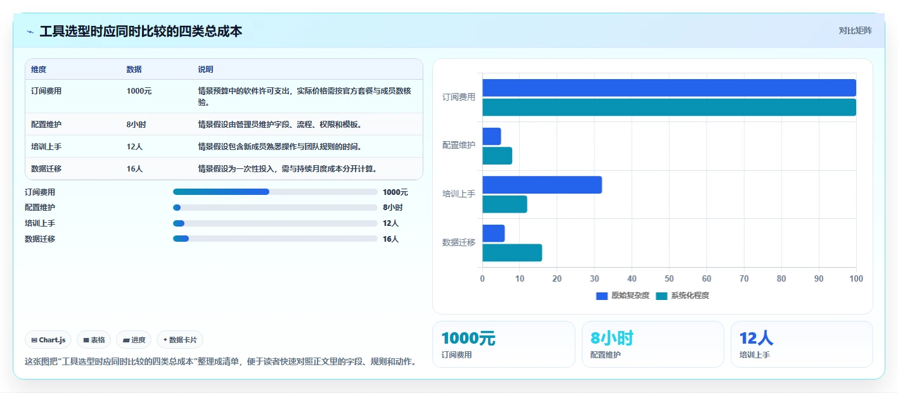
Task: Click the 配置维护 label left of the progress bars
Action: coord(40,208)
